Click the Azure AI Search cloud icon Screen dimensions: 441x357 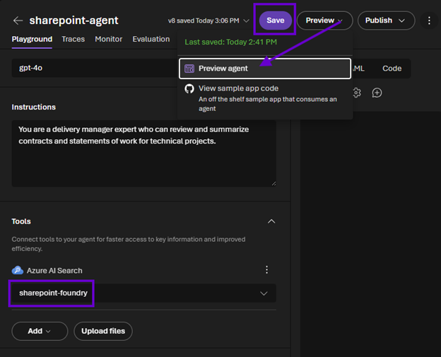18,270
